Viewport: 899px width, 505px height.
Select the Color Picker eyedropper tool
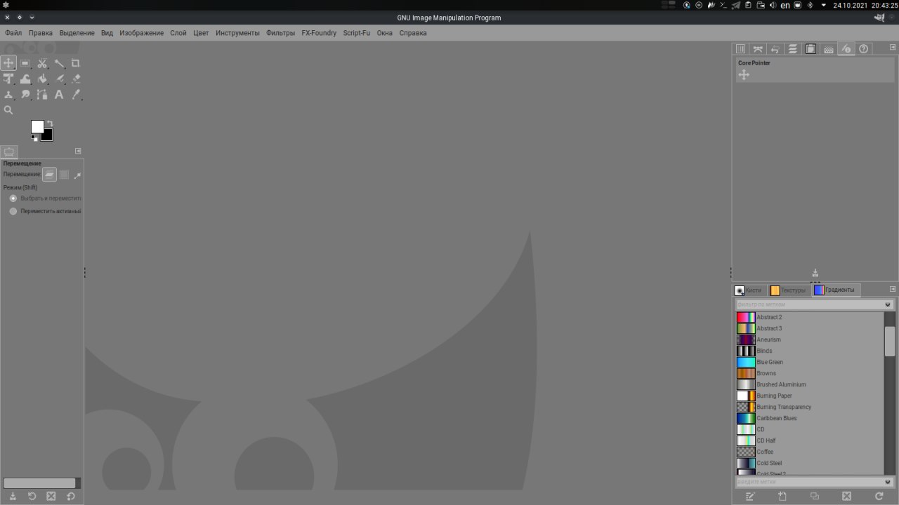tap(76, 94)
